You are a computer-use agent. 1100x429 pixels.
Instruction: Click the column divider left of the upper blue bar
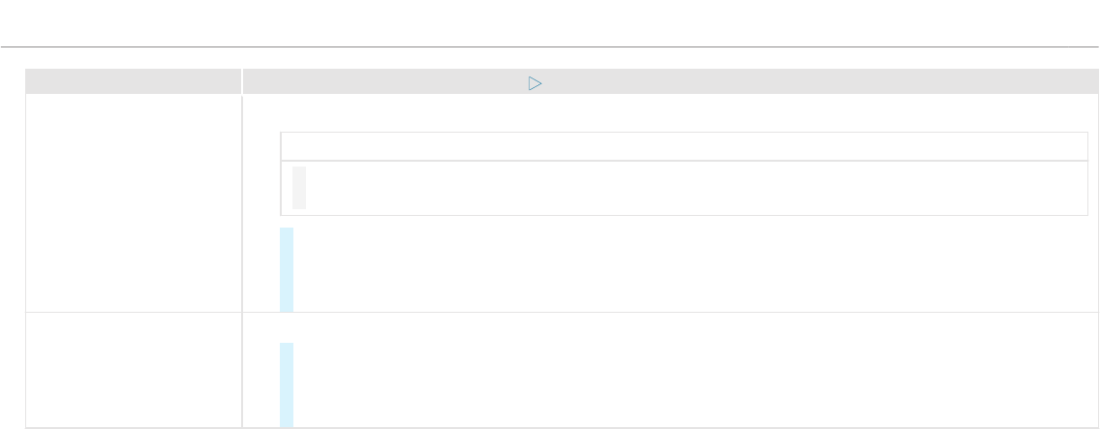[x=242, y=203]
